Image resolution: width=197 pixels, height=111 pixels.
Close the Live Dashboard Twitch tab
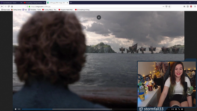(21, 3)
